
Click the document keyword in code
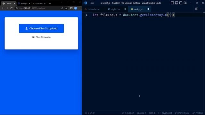pyautogui.click(x=130, y=15)
